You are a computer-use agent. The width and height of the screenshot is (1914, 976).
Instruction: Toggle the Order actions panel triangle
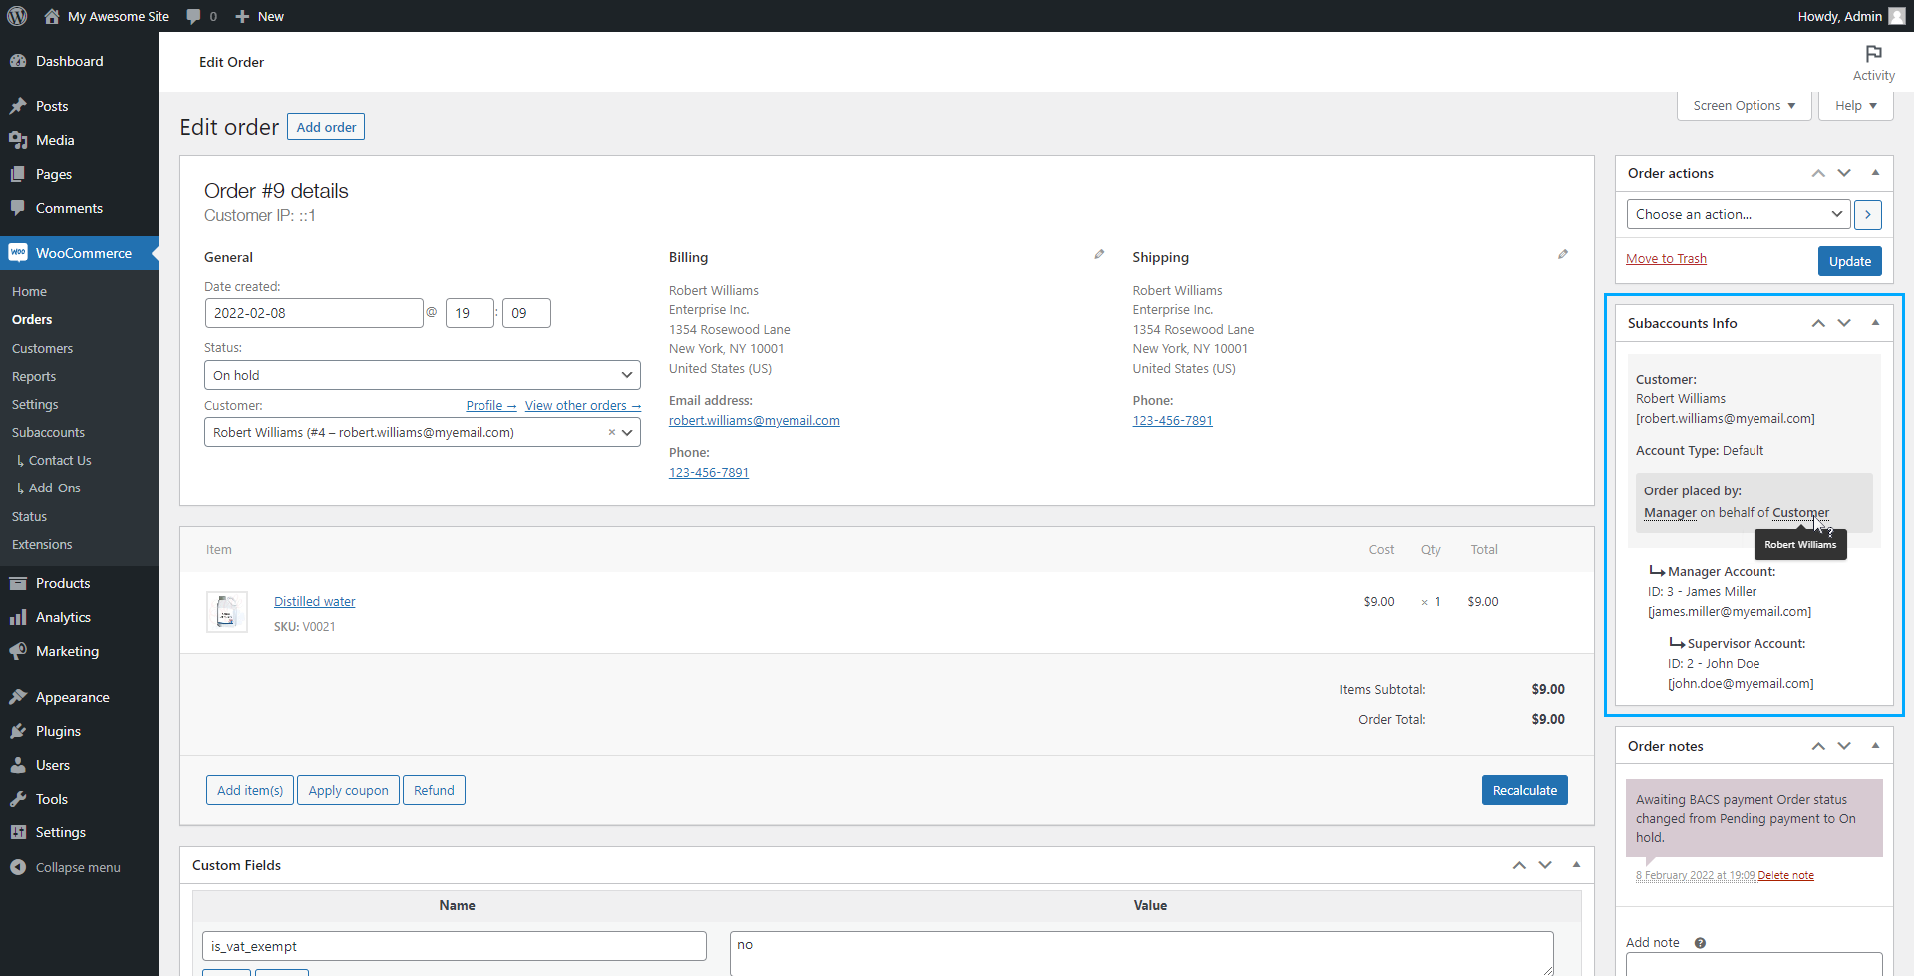(1875, 173)
